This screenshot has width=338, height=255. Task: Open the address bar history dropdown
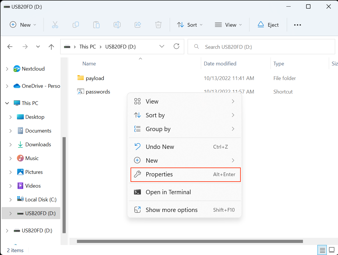pos(162,46)
